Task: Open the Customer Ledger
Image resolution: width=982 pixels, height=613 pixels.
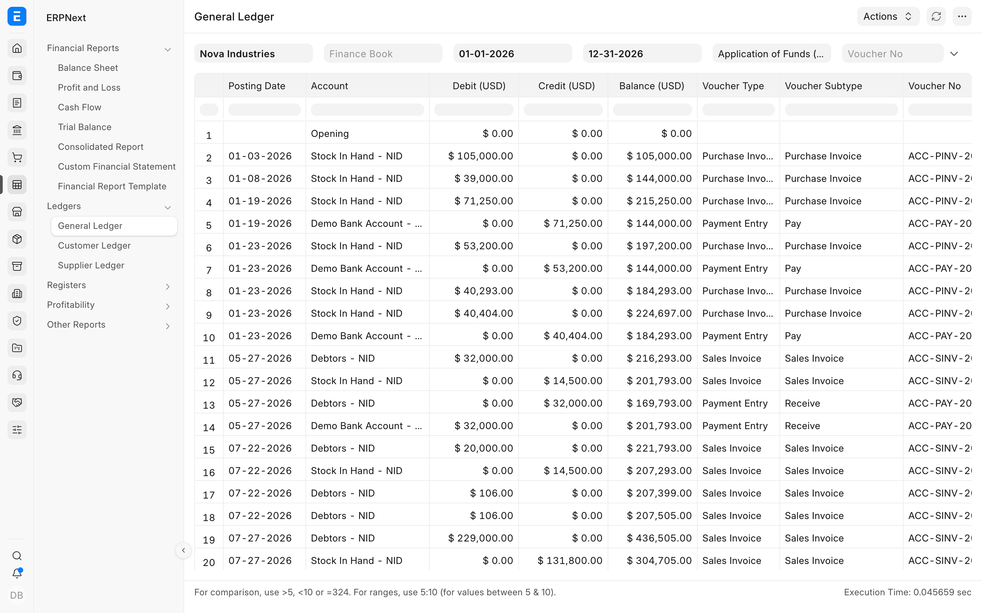Action: [x=94, y=246]
